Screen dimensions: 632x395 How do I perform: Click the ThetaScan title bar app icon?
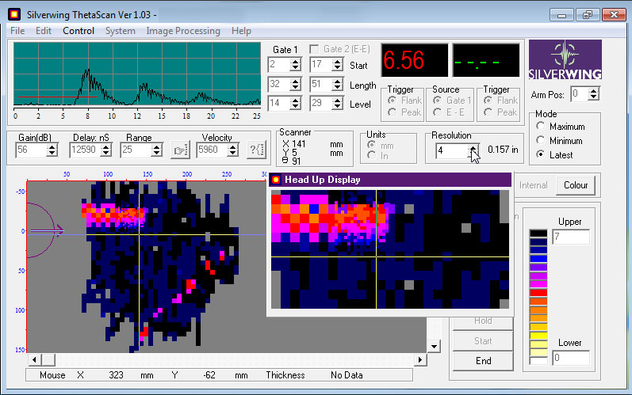(13, 14)
